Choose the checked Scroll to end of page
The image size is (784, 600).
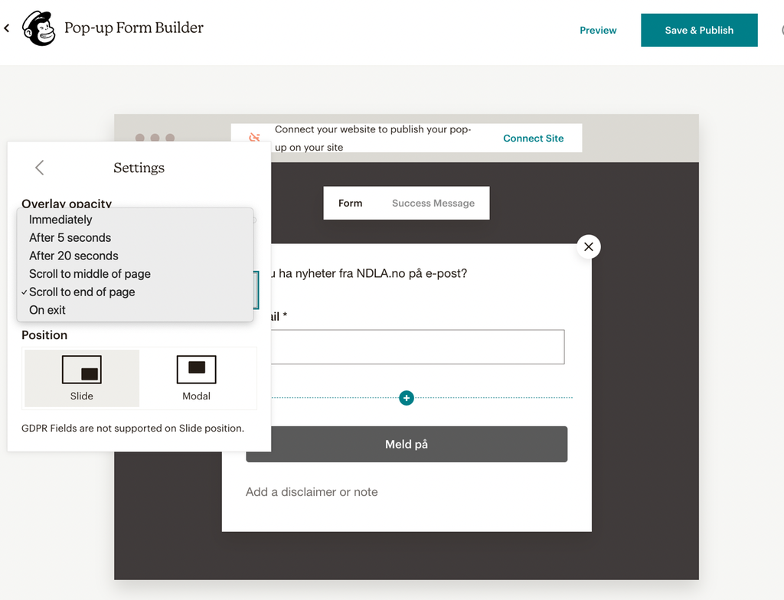(x=82, y=292)
